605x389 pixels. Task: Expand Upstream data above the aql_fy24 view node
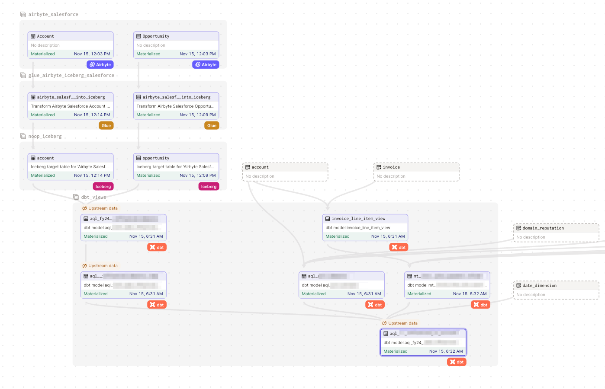pyautogui.click(x=99, y=208)
